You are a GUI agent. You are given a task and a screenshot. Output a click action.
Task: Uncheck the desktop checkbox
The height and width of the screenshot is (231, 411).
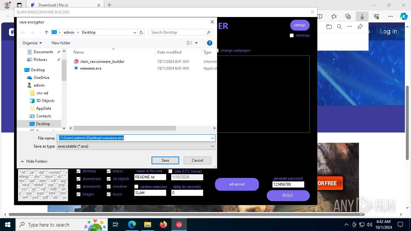(x=78, y=171)
